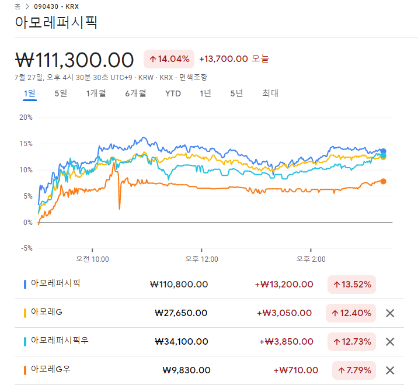418x385 pixels.
Task: Click the +₩13,200.00 change value
Action: [x=284, y=285]
